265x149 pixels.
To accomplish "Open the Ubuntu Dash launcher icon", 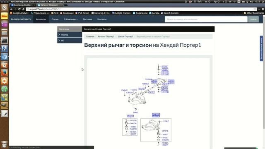I will [5, 8].
